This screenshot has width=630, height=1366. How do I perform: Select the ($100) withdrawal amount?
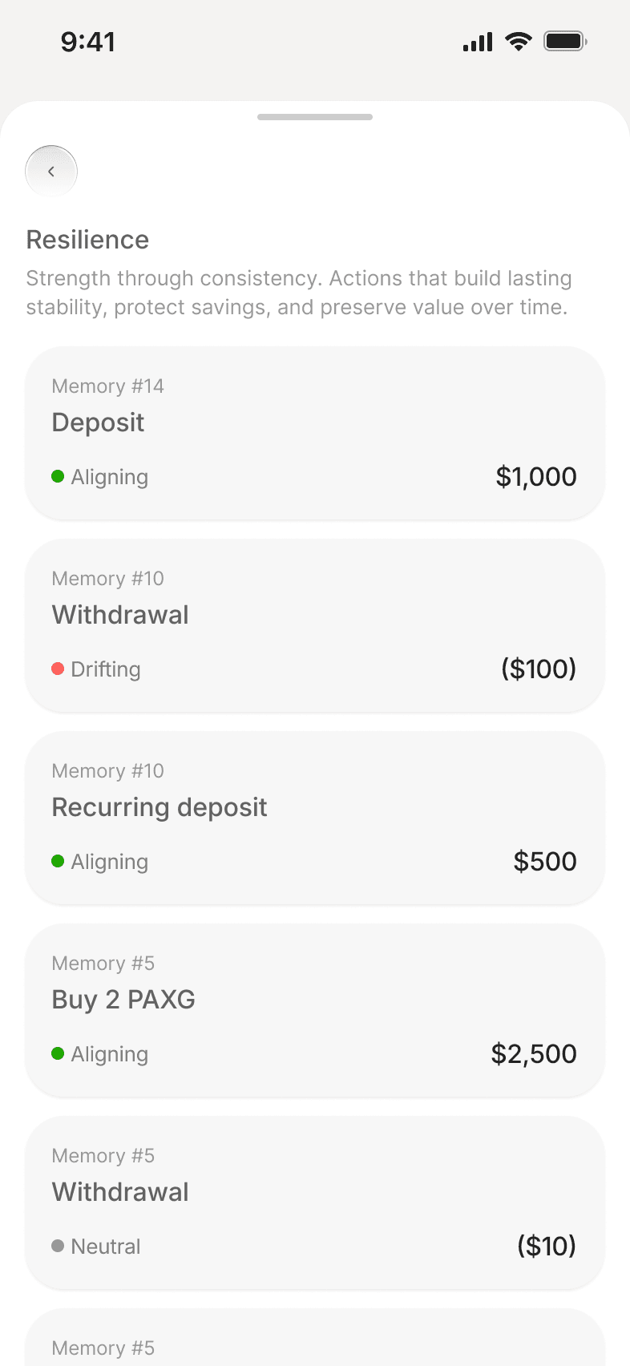click(x=539, y=669)
